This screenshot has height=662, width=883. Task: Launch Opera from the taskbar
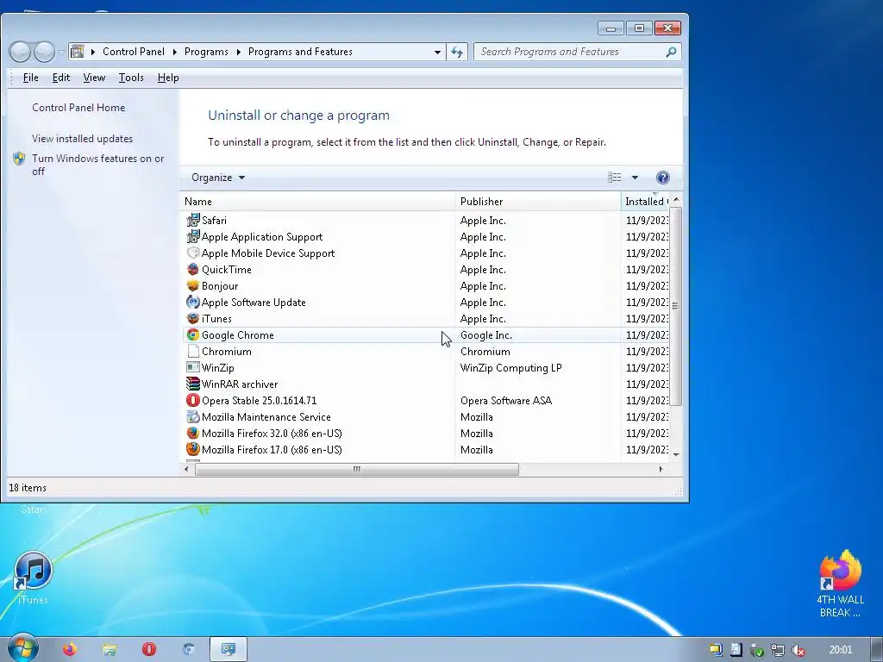[x=148, y=650]
